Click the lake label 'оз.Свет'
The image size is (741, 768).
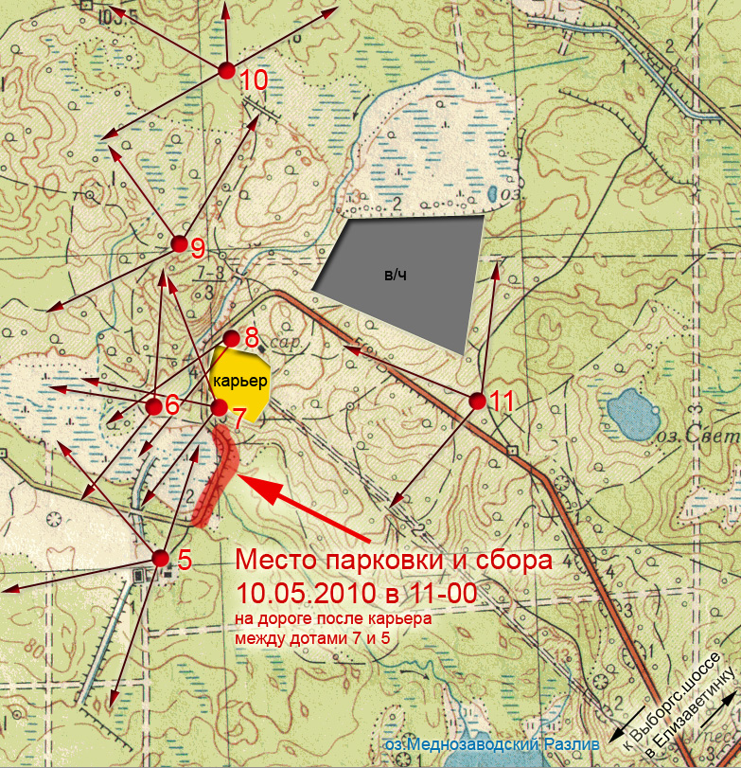(x=697, y=435)
